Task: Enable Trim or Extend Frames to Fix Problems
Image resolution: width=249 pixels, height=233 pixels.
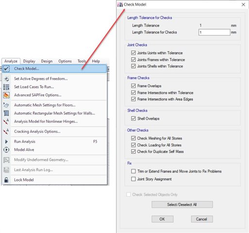Action: tap(133, 171)
